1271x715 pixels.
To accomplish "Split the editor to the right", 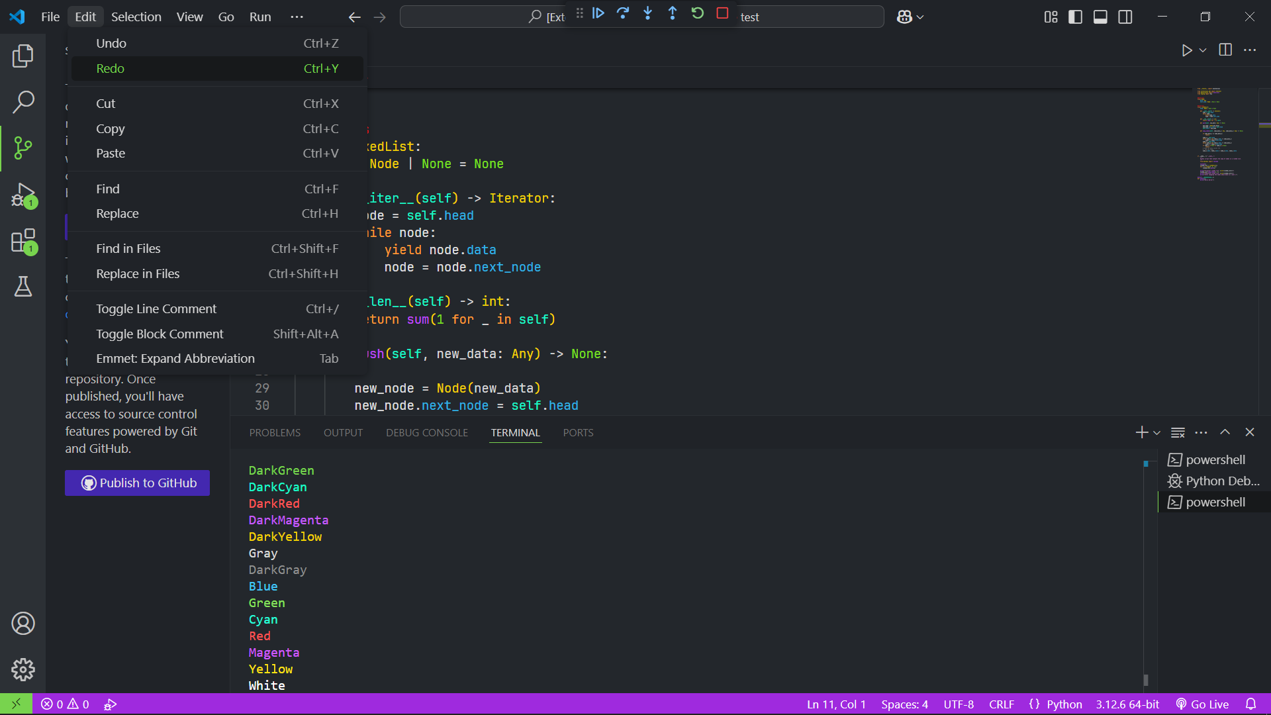I will (1225, 50).
